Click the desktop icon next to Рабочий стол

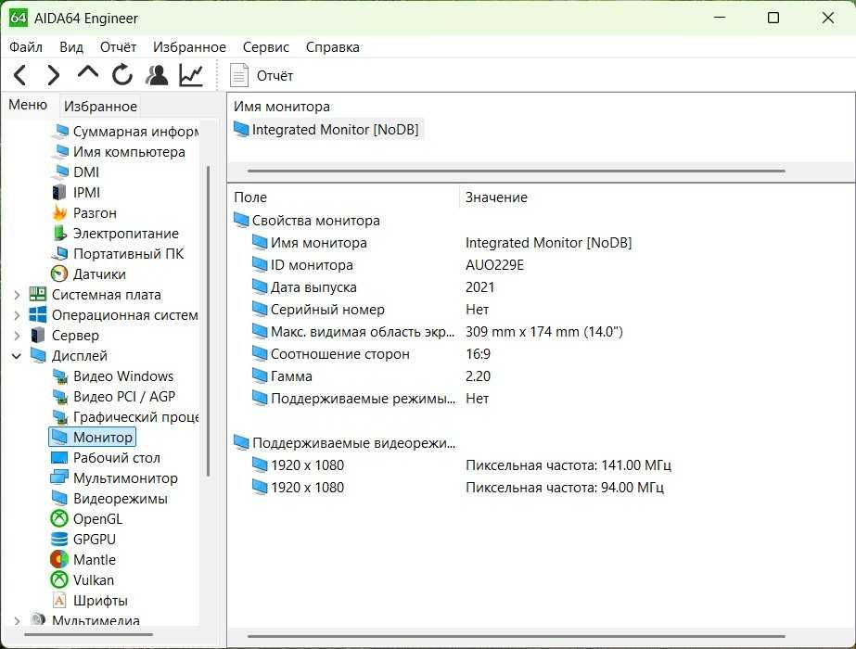tap(59, 457)
